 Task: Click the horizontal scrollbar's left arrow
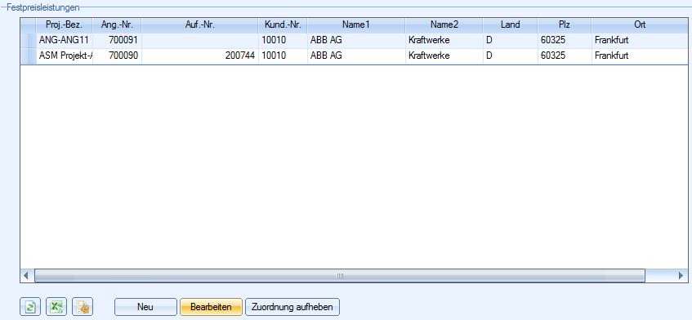pos(26,275)
